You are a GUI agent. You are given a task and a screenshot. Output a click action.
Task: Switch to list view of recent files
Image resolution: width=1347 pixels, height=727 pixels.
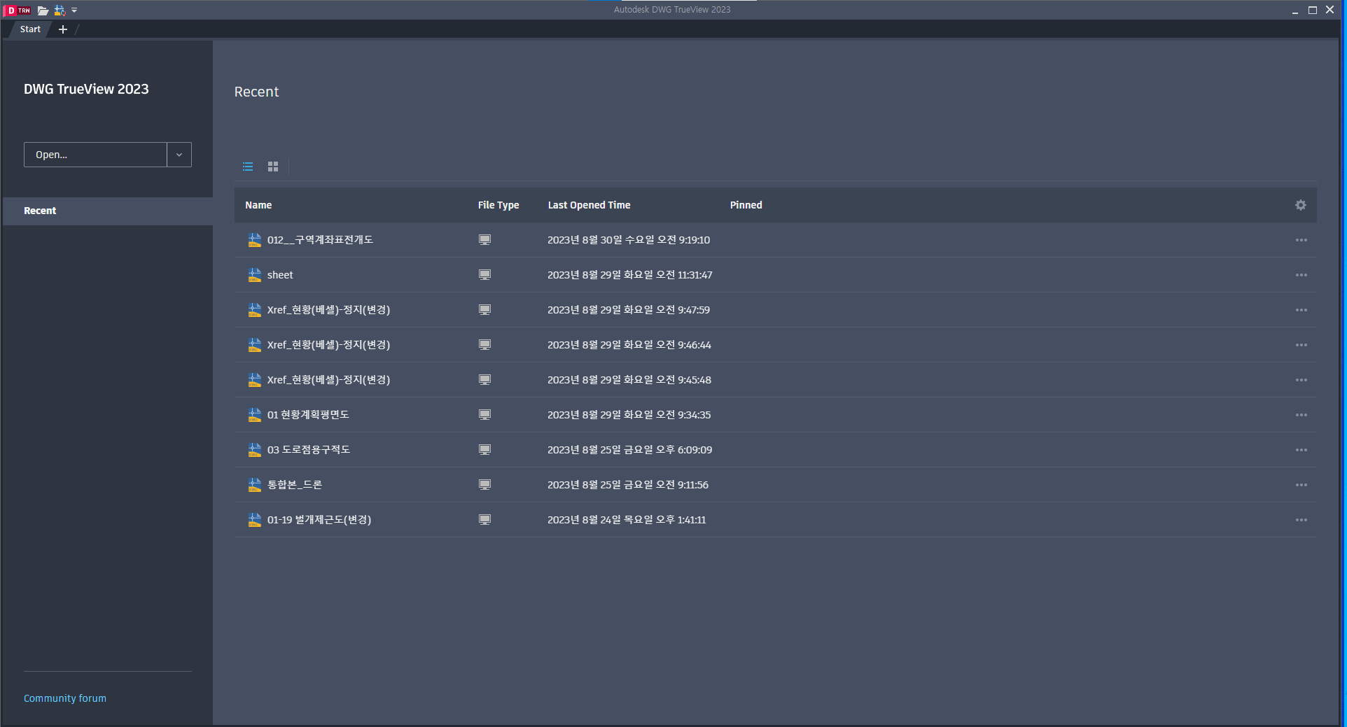(248, 167)
